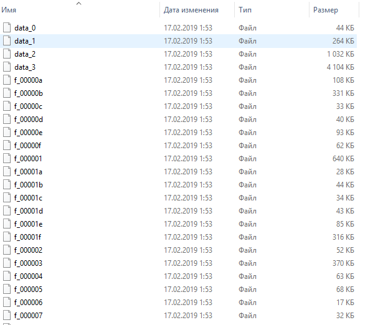378x325 pixels.
Task: Sort by Дата изменения column header
Action: pyautogui.click(x=191, y=11)
